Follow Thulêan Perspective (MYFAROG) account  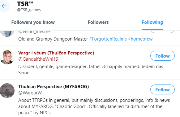pyautogui.click(x=162, y=89)
